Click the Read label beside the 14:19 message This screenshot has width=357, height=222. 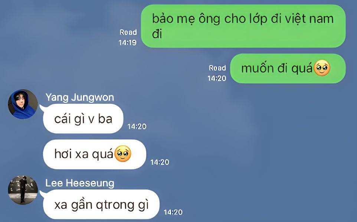[128, 32]
